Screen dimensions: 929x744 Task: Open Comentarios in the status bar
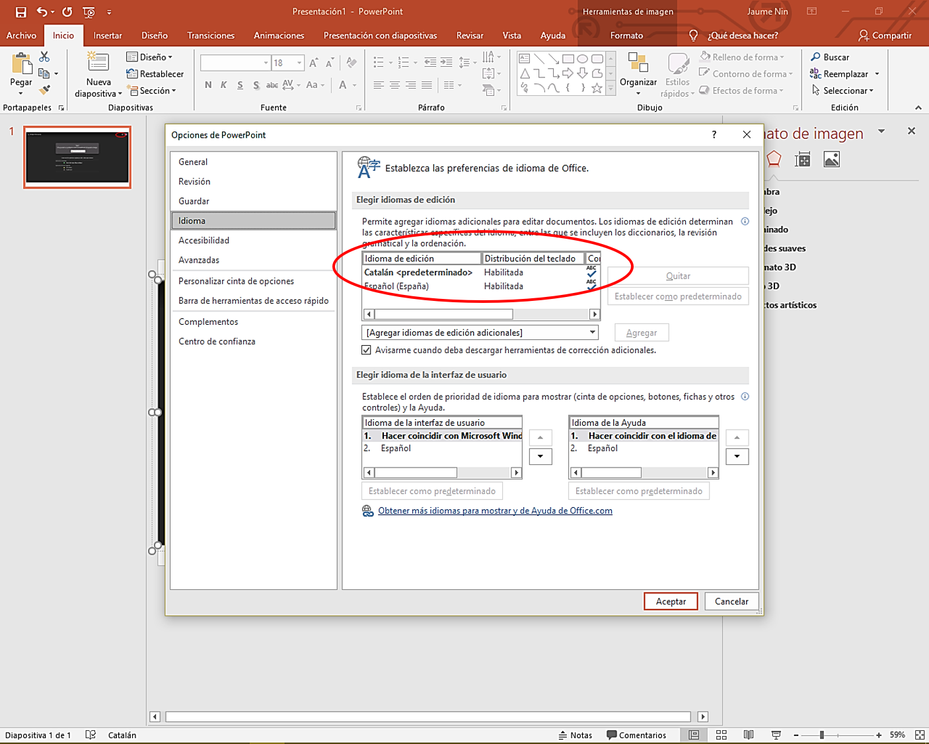pyautogui.click(x=636, y=735)
